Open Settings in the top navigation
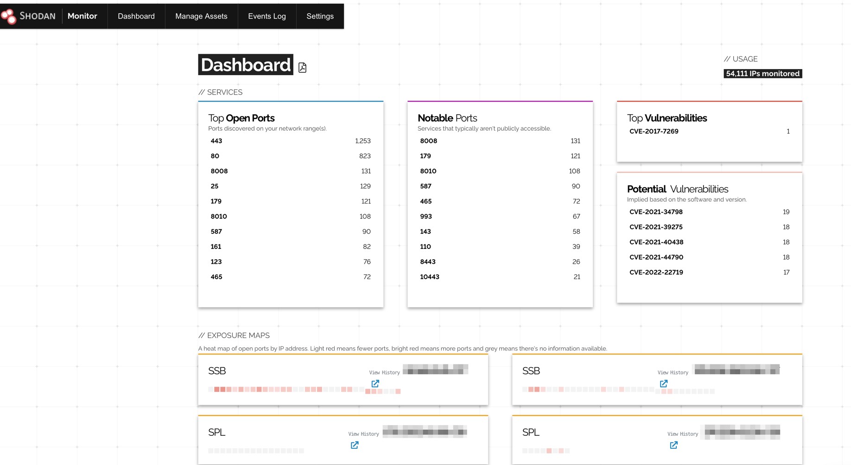This screenshot has height=465, width=851. pyautogui.click(x=320, y=16)
